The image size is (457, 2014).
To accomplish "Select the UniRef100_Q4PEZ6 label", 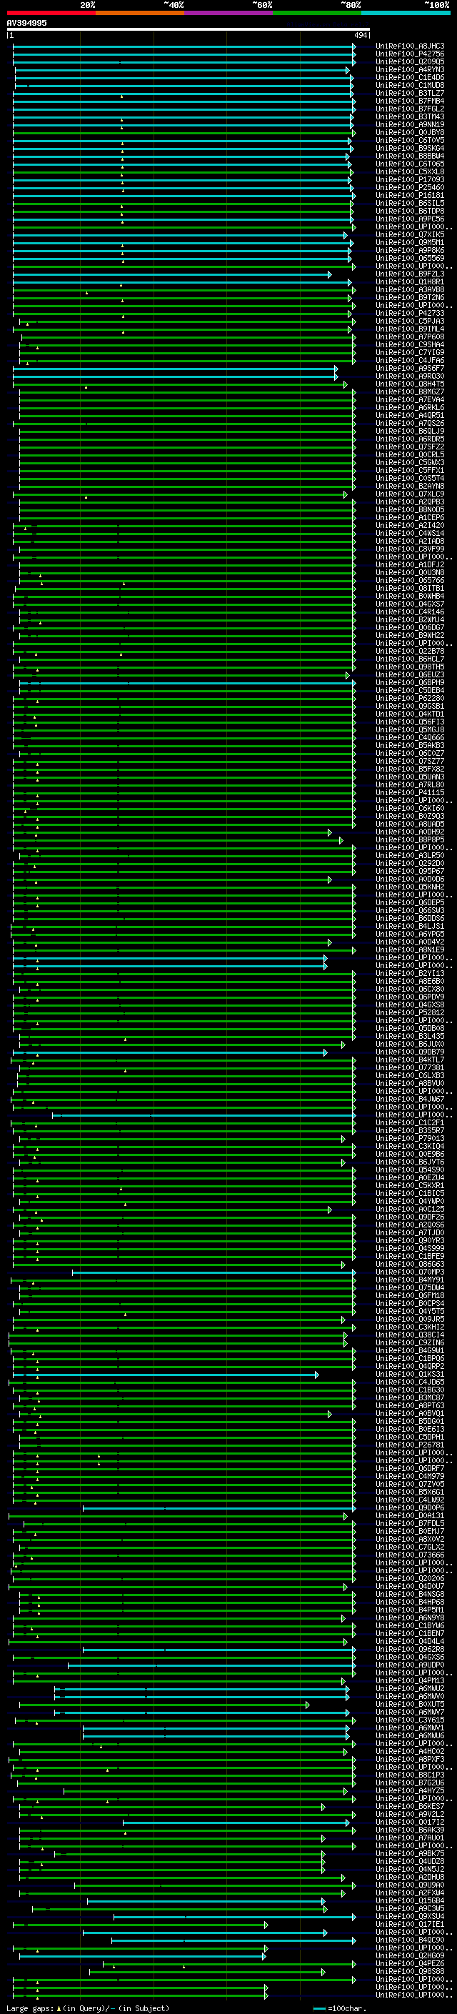I will click(410, 1963).
